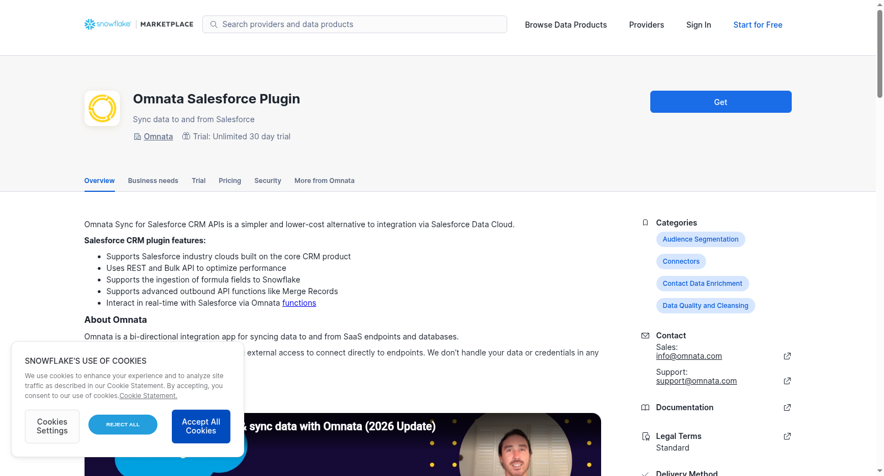The image size is (884, 476).
Task: Click the MARKETPLACE label
Action: (167, 24)
